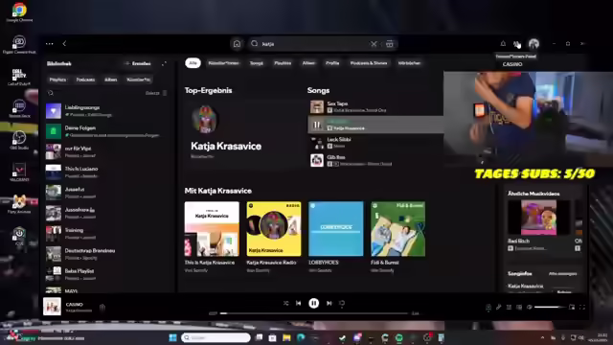Skip to previous track
613x345 pixels.
tap(298, 303)
